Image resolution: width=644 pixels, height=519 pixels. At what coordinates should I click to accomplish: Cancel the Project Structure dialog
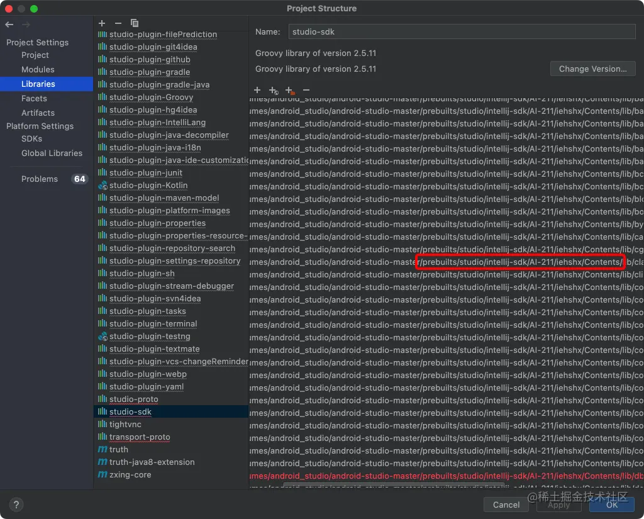[506, 505]
